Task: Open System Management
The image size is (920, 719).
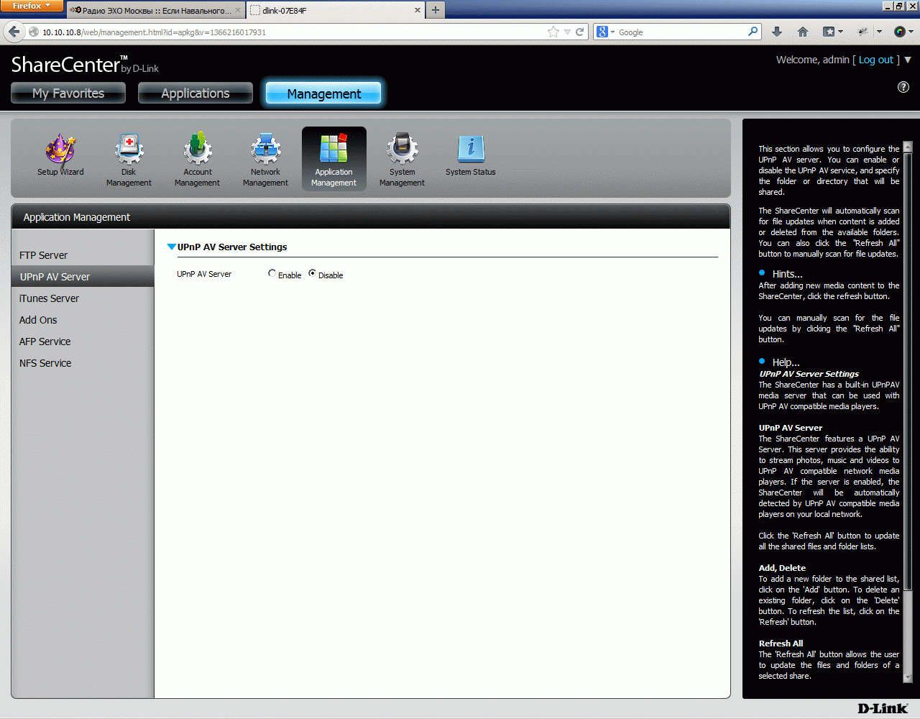Action: pyautogui.click(x=402, y=160)
